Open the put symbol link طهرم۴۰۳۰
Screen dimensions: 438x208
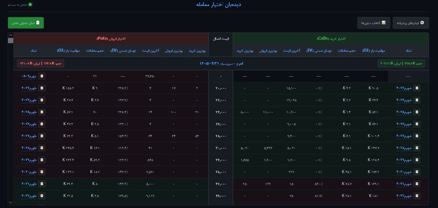pos(29,172)
